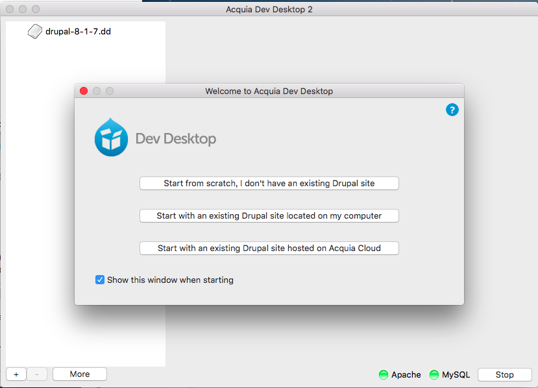This screenshot has height=388, width=538.
Task: Start with existing site on my computer
Action: (269, 216)
